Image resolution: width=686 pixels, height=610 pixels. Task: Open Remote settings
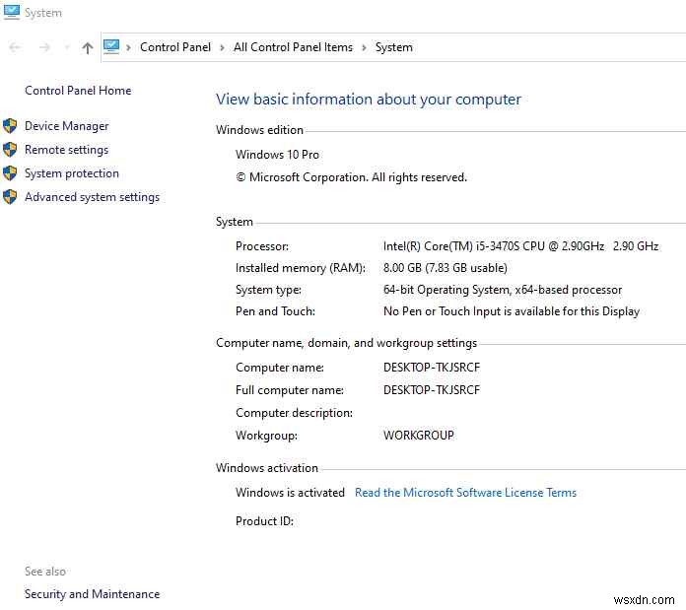66,150
